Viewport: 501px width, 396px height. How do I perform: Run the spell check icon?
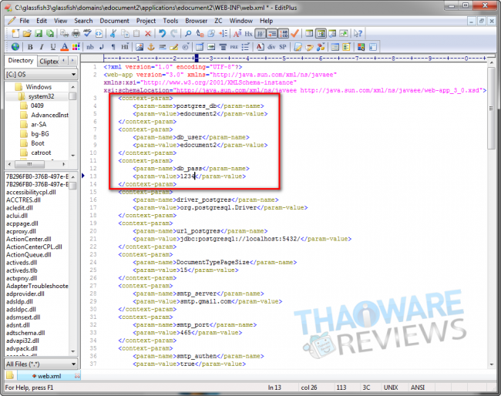pos(87,33)
